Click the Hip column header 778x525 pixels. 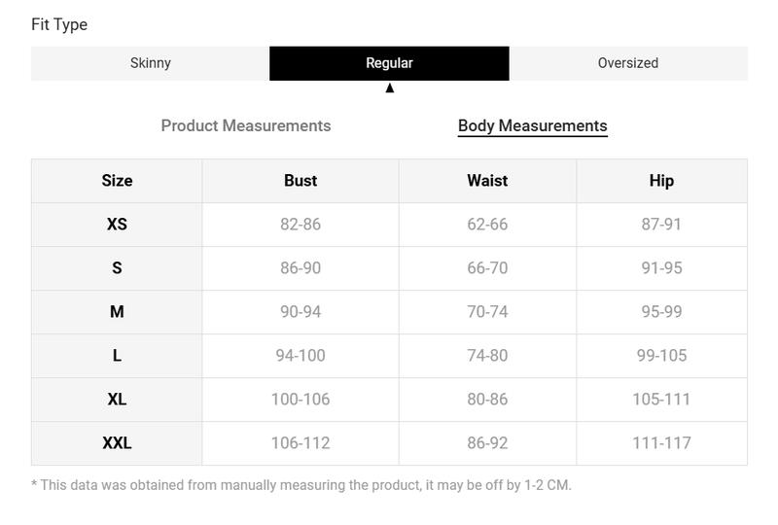coord(661,181)
